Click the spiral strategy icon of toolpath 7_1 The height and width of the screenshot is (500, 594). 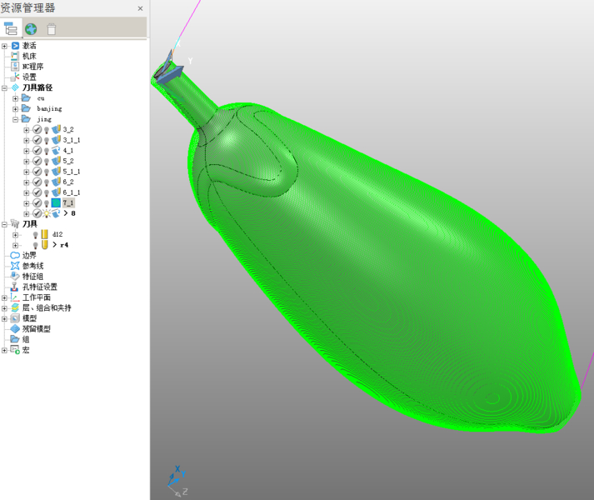(56, 203)
